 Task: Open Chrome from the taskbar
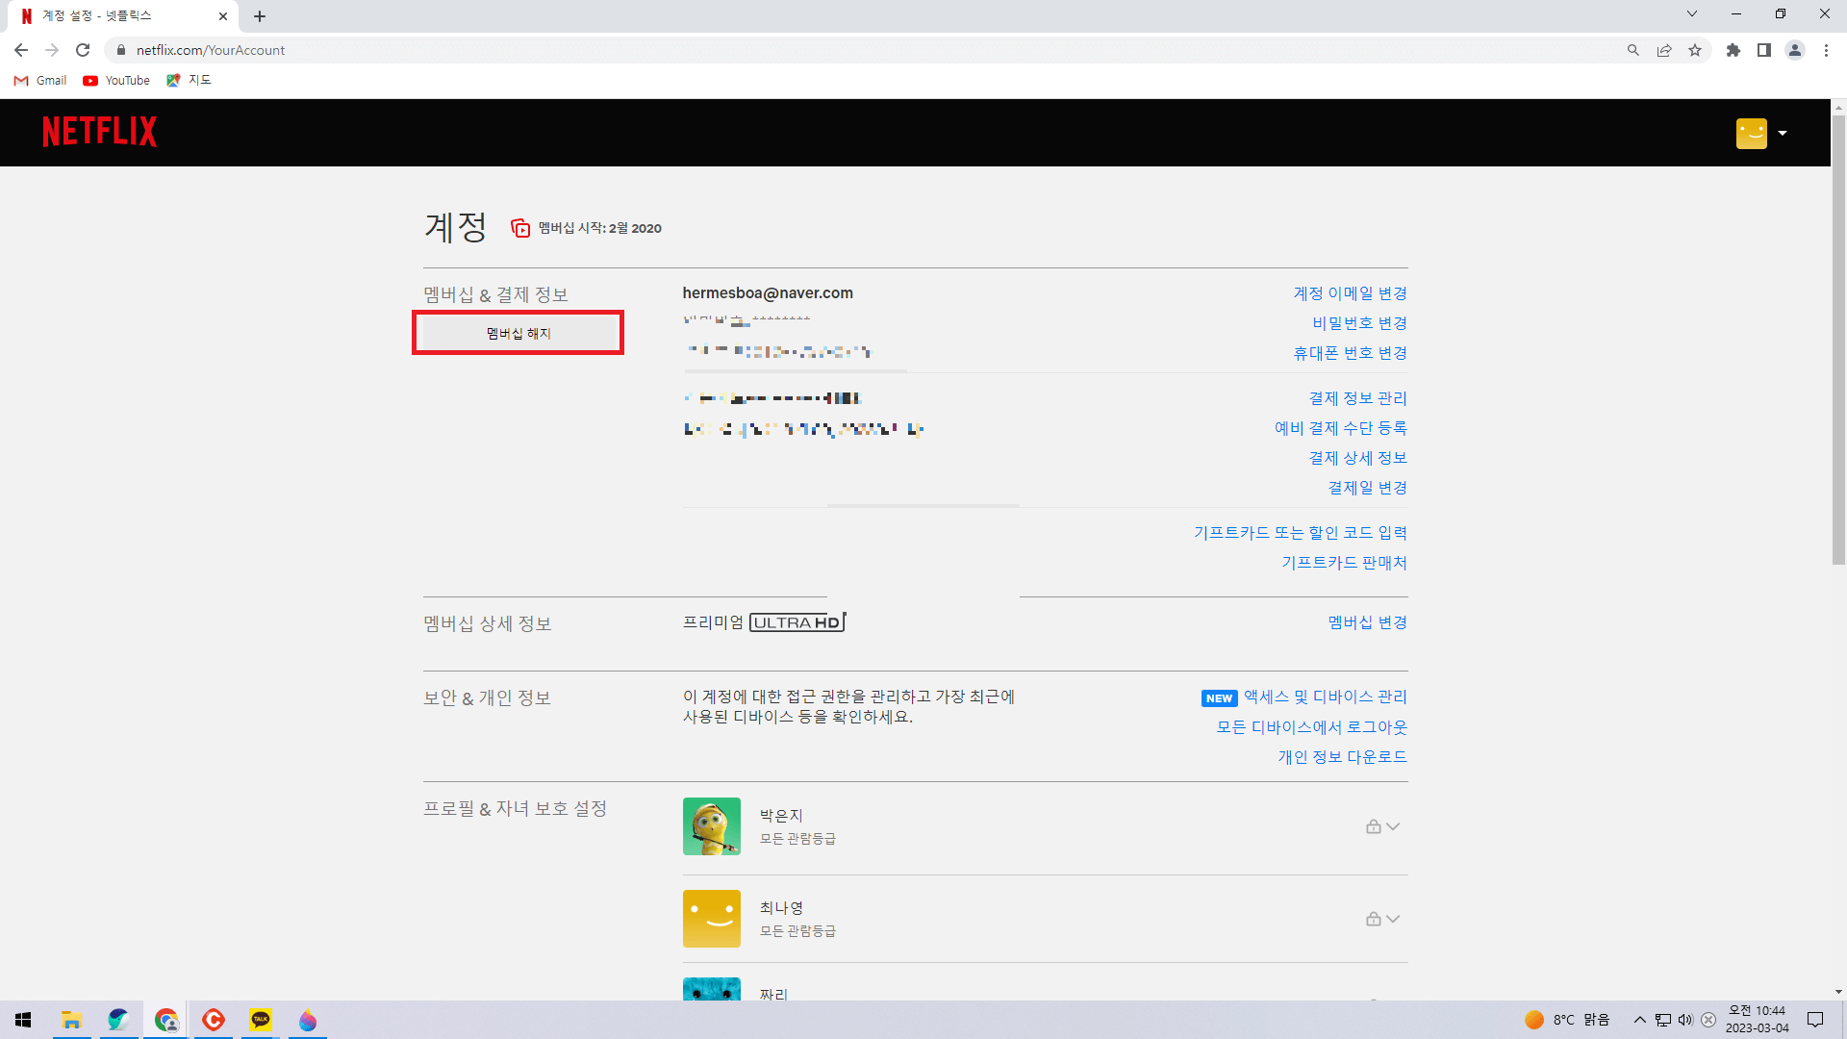point(166,1020)
